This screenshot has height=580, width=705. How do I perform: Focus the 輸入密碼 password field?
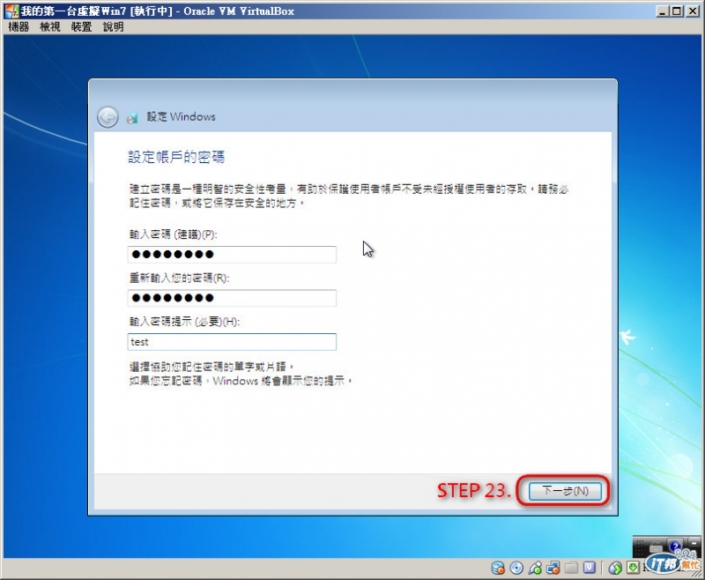(232, 255)
